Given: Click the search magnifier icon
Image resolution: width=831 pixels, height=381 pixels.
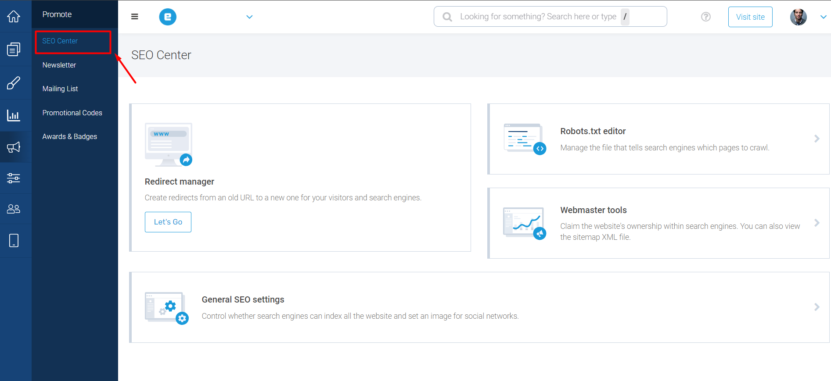Looking at the screenshot, I should [447, 17].
